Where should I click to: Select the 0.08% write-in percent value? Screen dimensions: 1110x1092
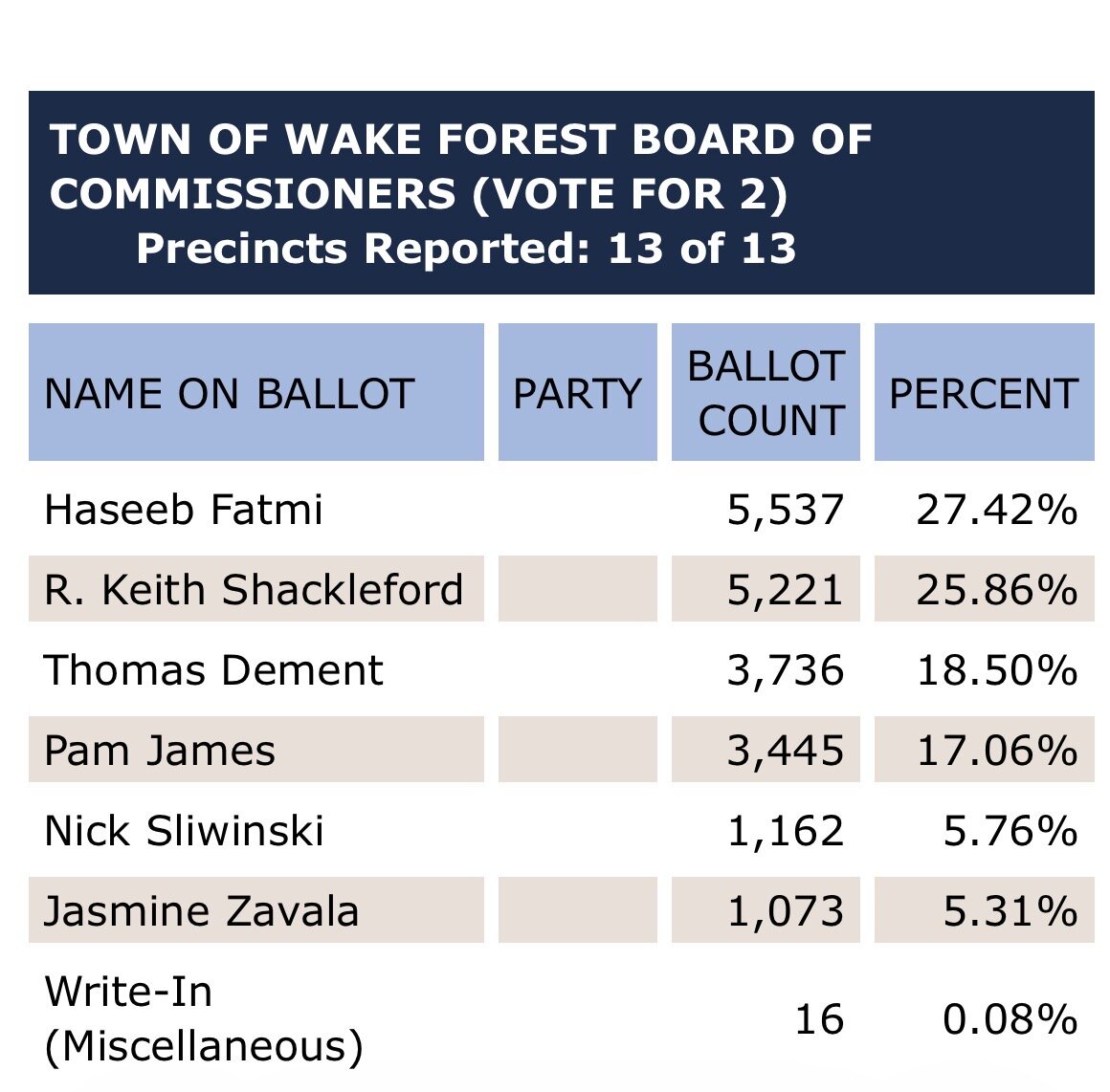[1010, 1019]
